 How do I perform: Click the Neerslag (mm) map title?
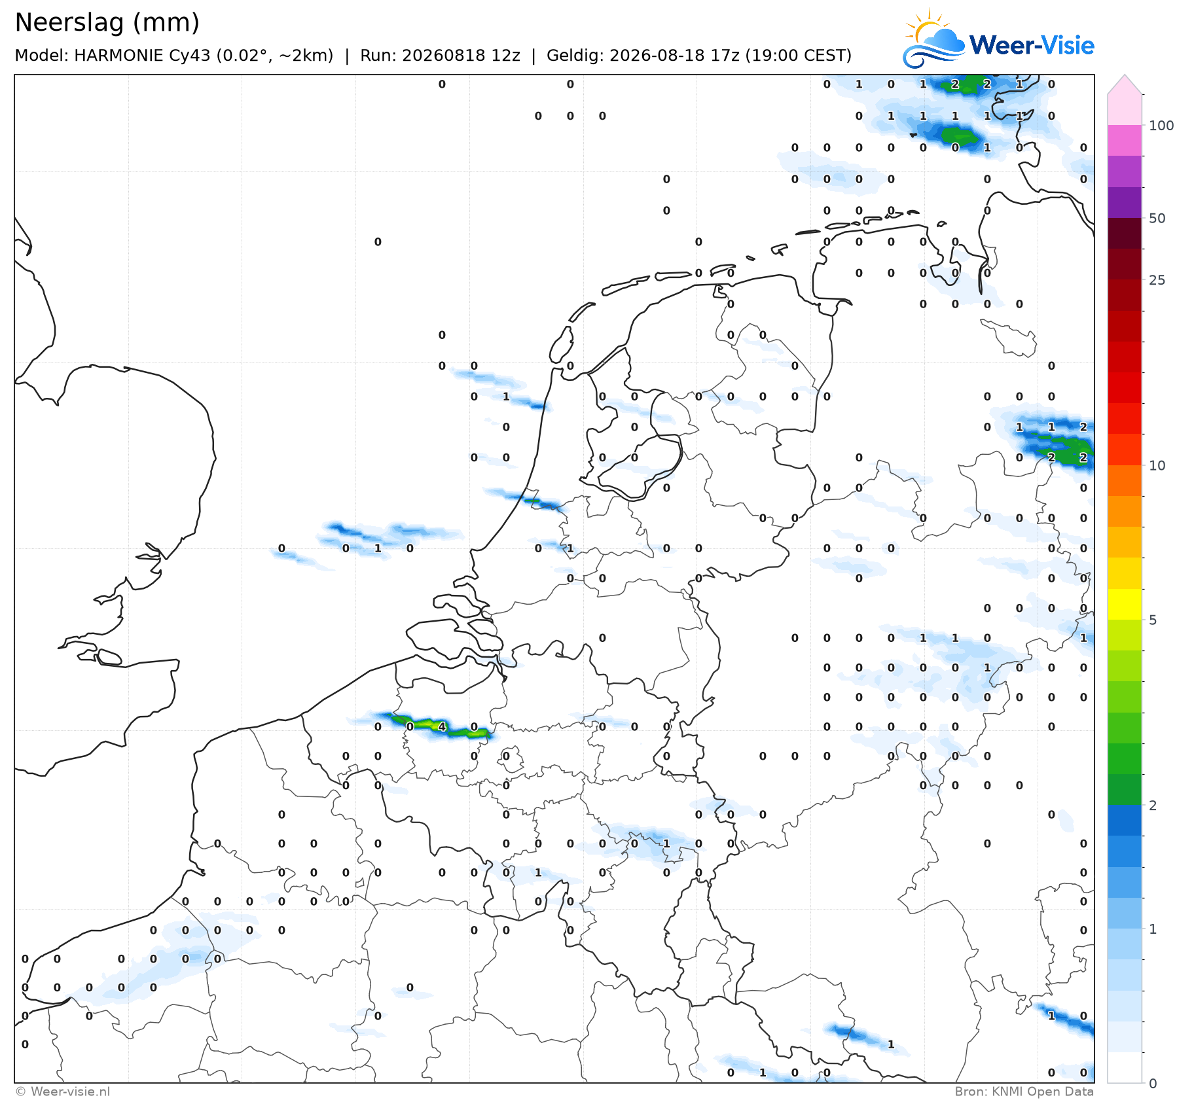click(107, 23)
